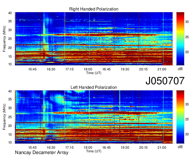This screenshot has width=192, height=156.
Task: Click the 30 dB tick on Right Handed colorbar
Action: [x=187, y=22]
